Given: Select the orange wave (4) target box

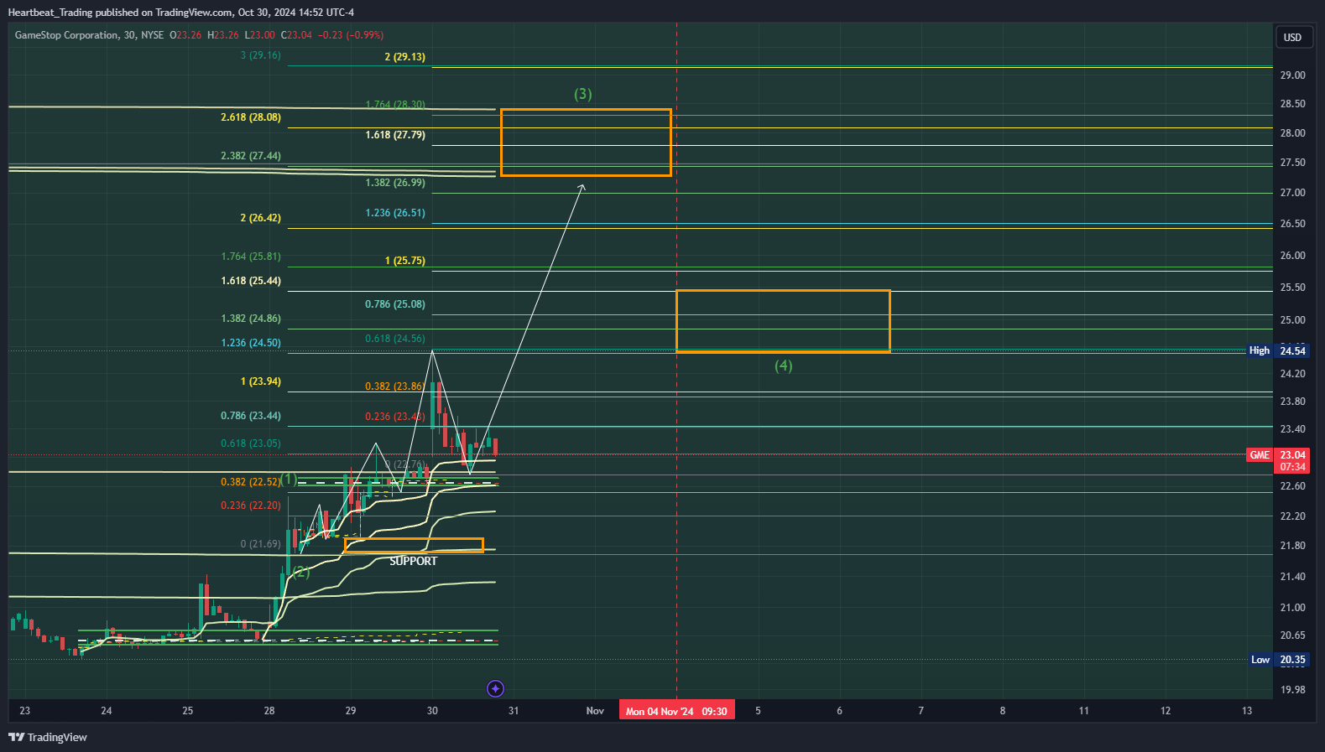Looking at the screenshot, I should (783, 321).
